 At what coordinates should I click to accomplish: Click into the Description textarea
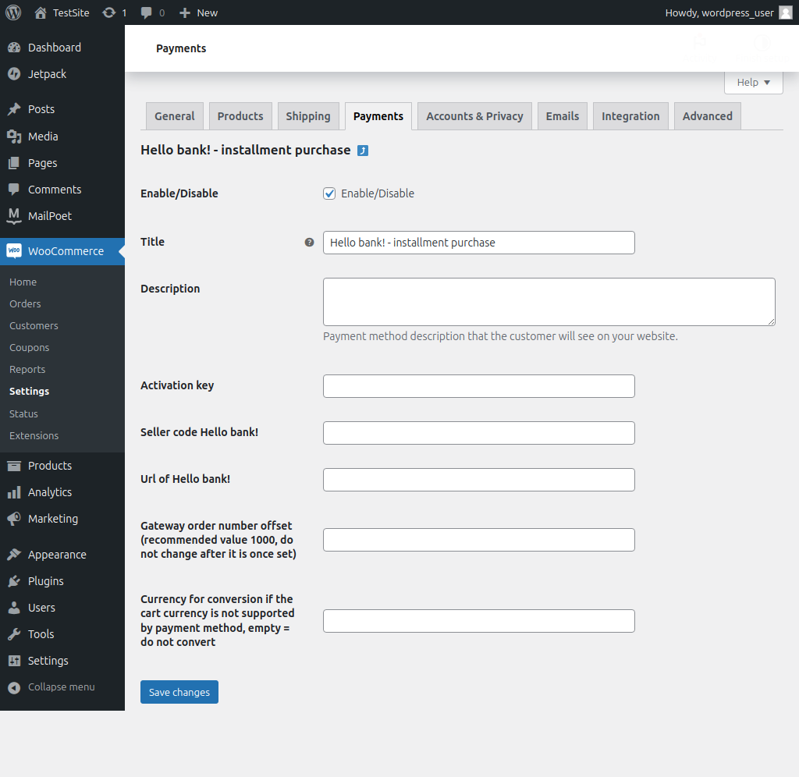pos(549,302)
